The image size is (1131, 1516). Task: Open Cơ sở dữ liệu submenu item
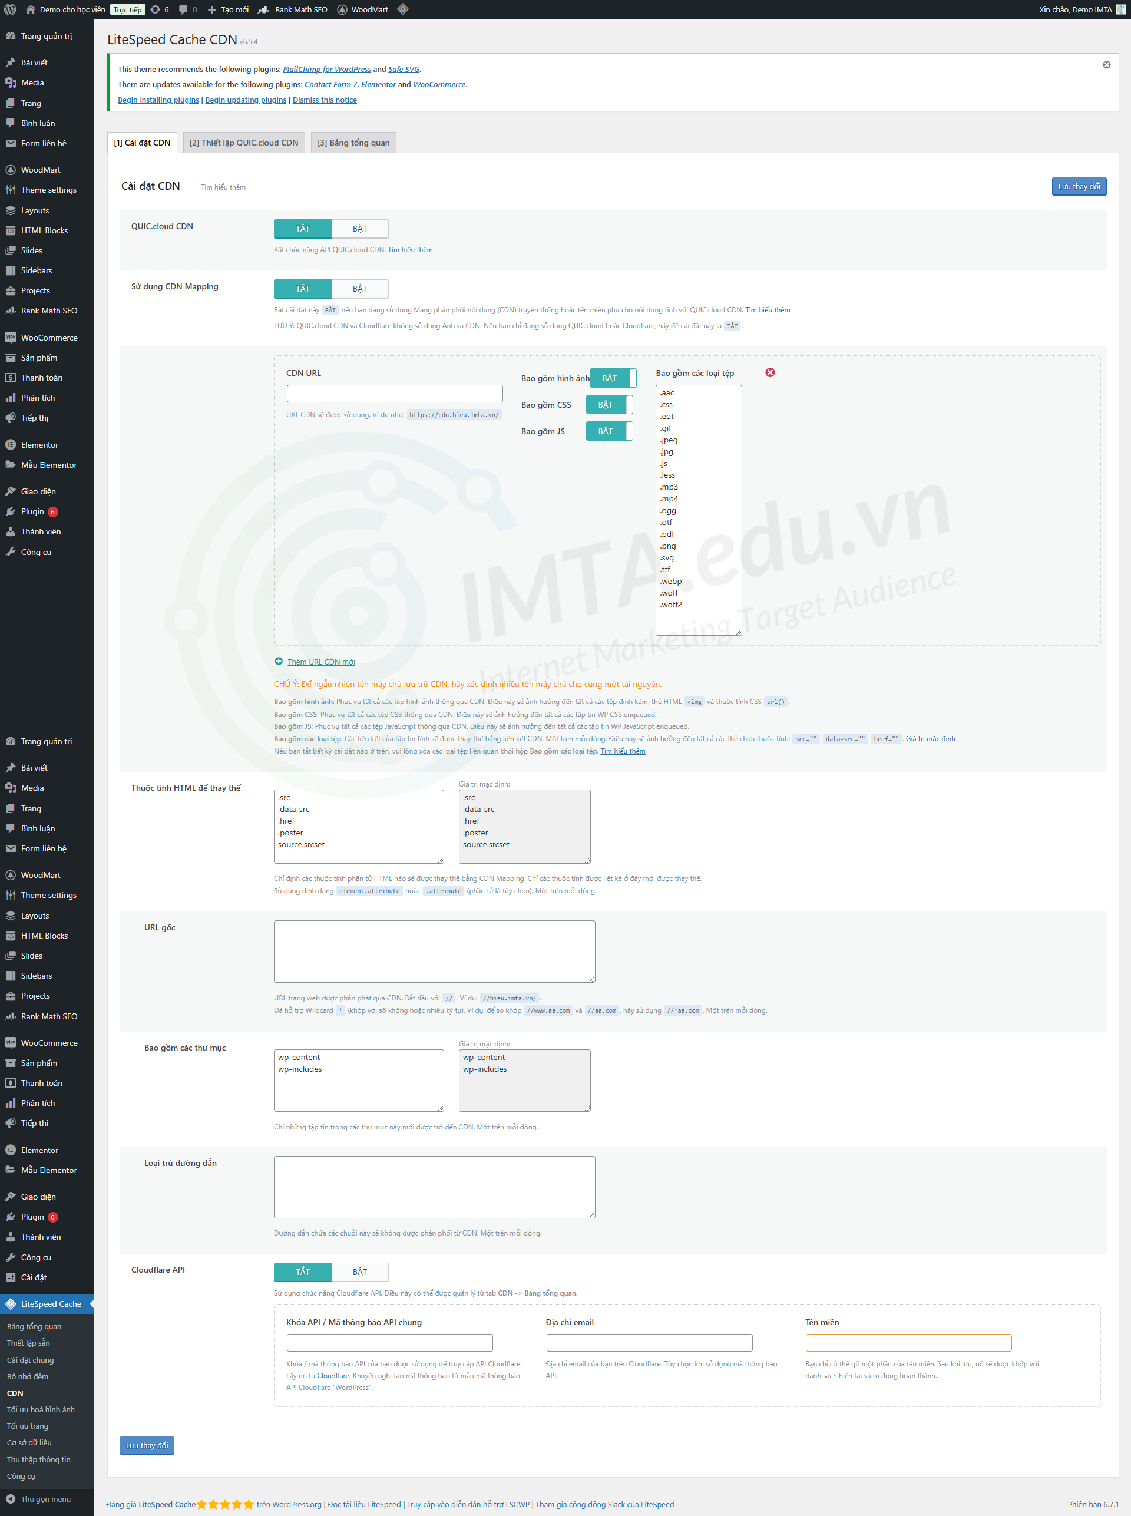pos(29,1443)
